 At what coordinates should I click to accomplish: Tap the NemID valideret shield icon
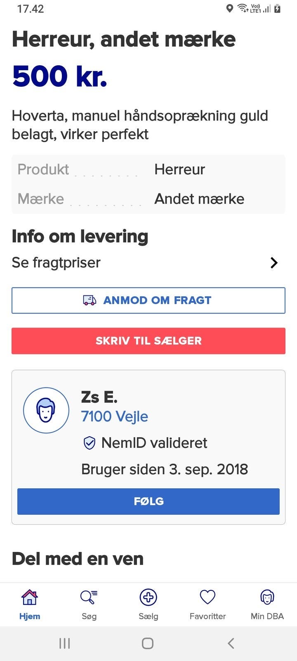click(x=90, y=443)
